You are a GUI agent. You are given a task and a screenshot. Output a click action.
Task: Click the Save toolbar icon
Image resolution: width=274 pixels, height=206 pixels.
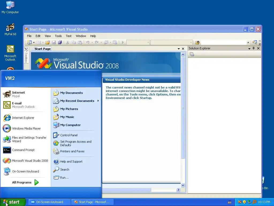(54, 42)
